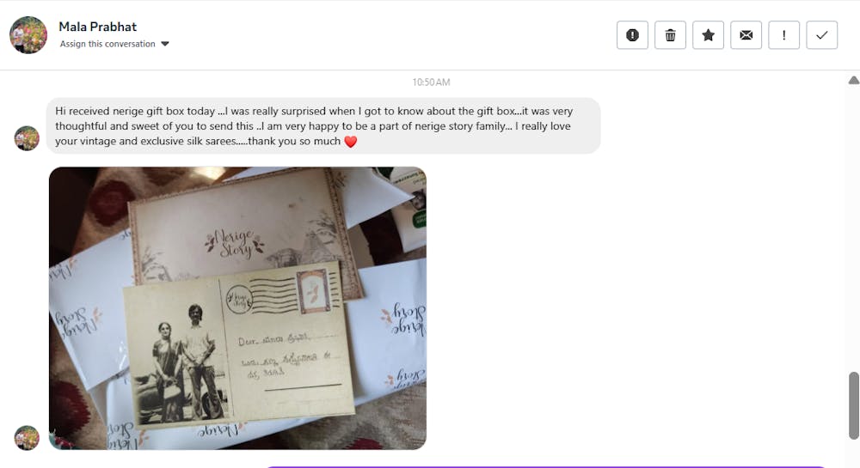Open Mala Prabhat's header profile picture
The height and width of the screenshot is (468, 860).
pyautogui.click(x=28, y=35)
